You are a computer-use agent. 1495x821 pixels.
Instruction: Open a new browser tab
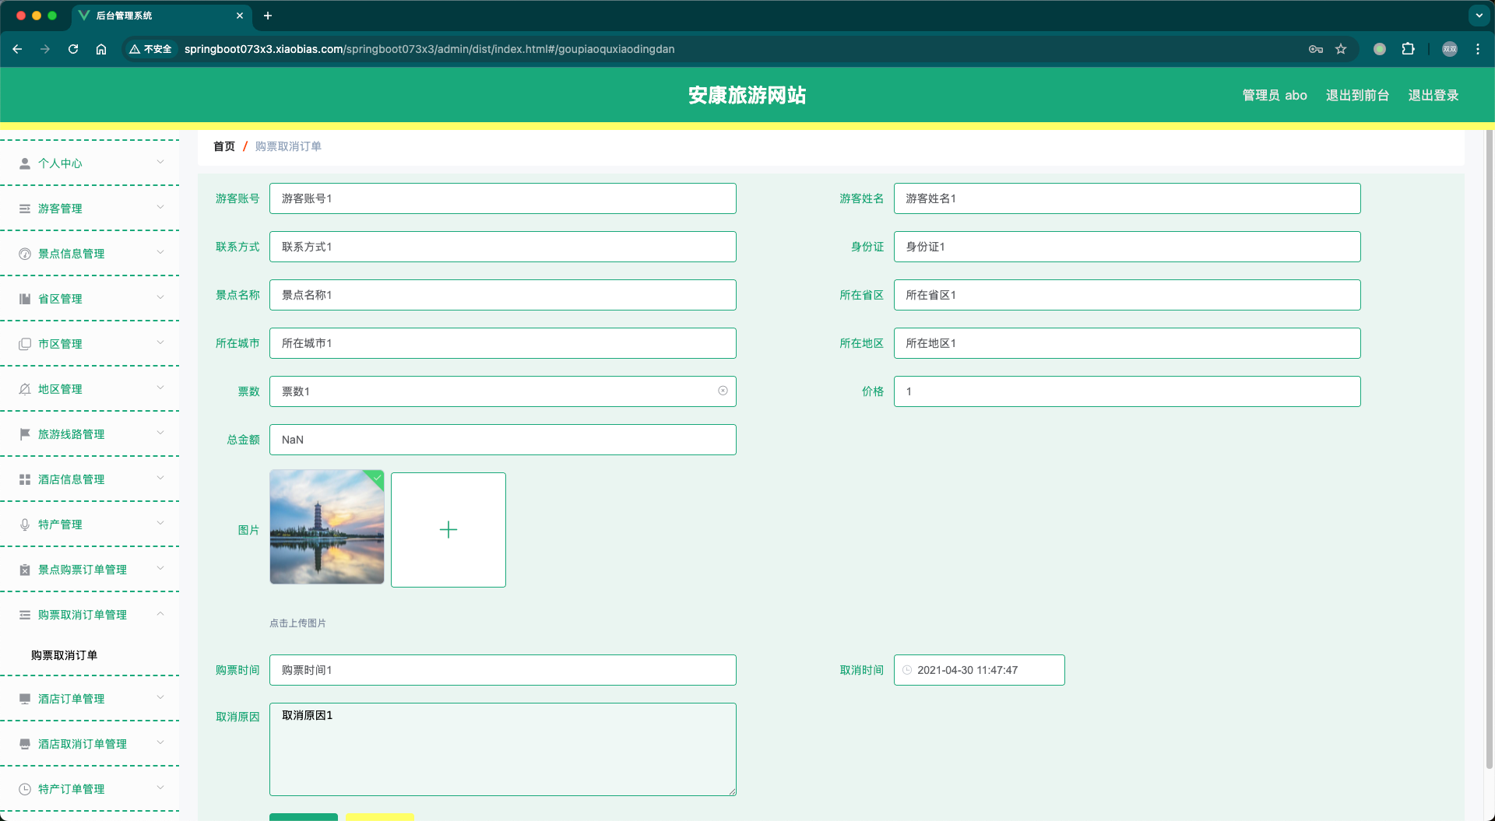[x=268, y=16]
